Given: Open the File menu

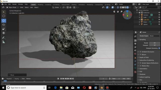Looking at the screenshot, I should (x=6, y=4).
